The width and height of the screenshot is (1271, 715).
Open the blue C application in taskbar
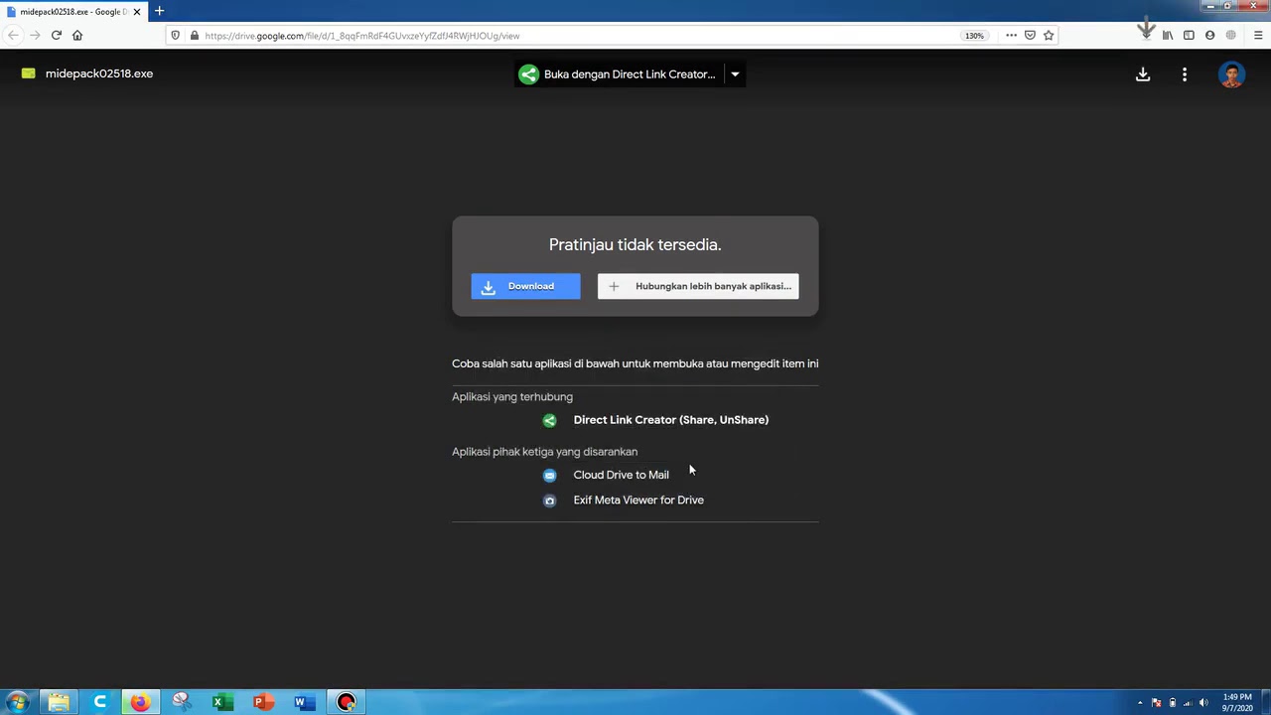[99, 702]
